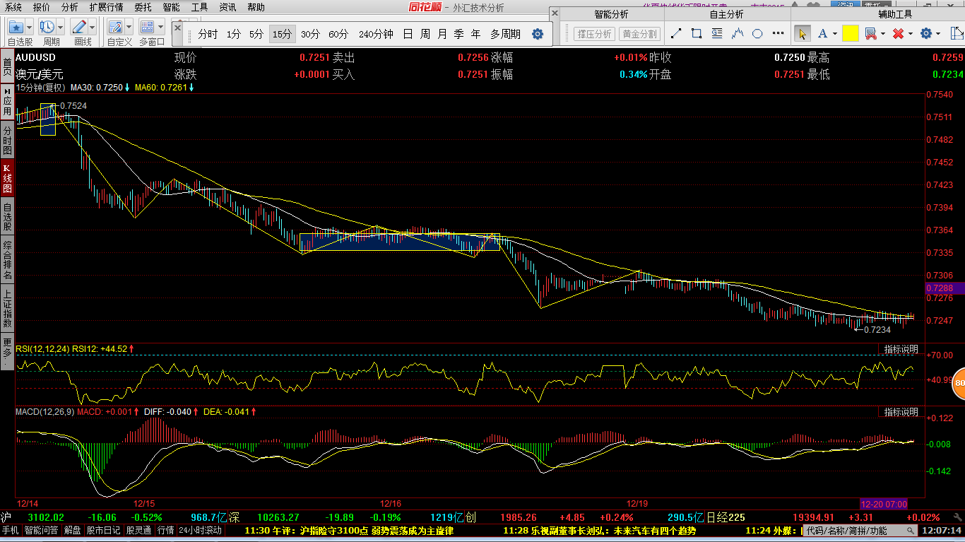Select the text annotation block tool
This screenshot has width=965, height=542.
(x=717, y=33)
